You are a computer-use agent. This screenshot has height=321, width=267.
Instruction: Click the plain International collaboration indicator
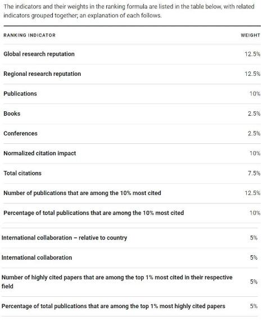(37, 257)
